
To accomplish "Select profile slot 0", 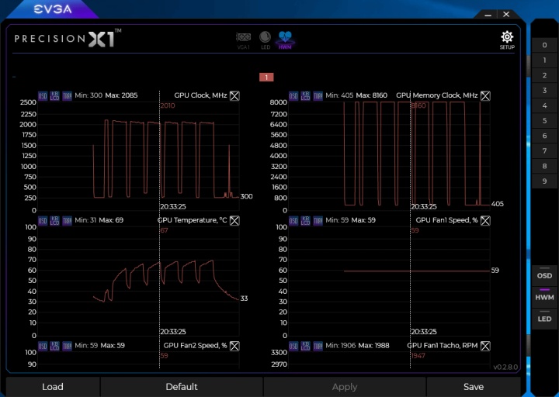I will 544,45.
